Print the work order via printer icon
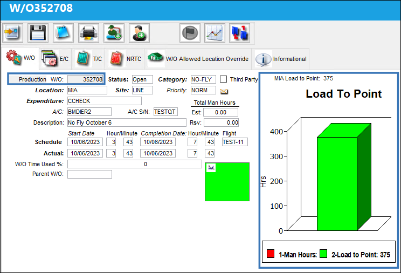Viewport: 401px width, 273px height. click(88, 33)
